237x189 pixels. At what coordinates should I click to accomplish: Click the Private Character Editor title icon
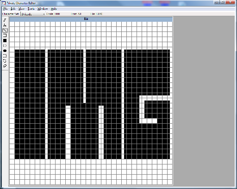point(4,3)
